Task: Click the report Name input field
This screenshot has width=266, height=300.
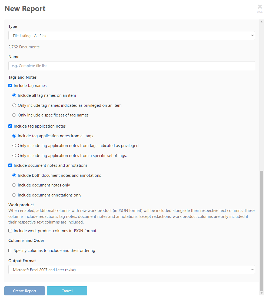Action: point(131,66)
